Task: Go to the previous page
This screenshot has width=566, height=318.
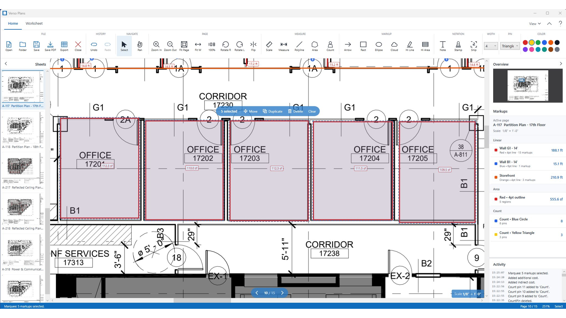Action: pos(256,293)
